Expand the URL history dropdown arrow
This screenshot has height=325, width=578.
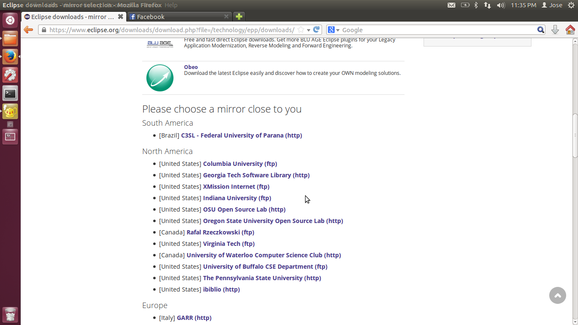click(x=308, y=30)
